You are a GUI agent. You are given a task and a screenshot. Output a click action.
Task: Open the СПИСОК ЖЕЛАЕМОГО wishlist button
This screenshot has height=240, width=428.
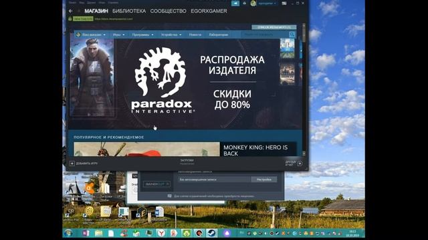click(274, 27)
